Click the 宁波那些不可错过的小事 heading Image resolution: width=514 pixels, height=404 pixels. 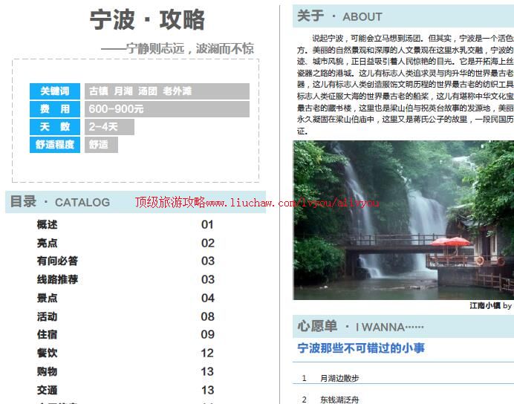point(361,348)
